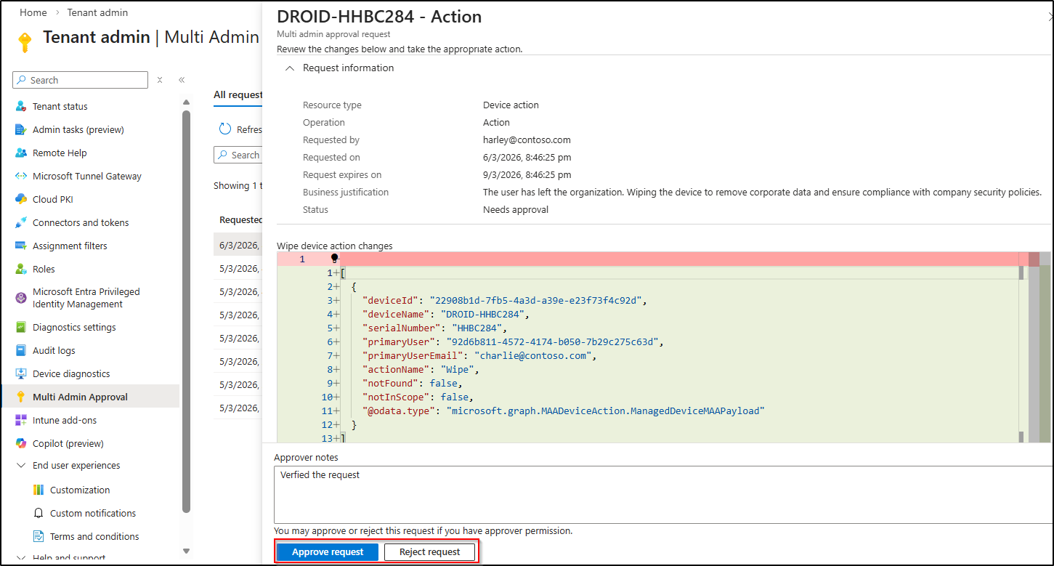
Task: Reject the pending device action request
Action: click(x=429, y=551)
